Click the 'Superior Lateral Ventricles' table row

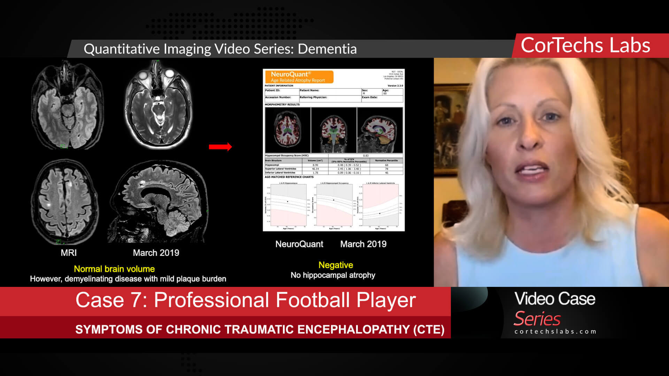pyautogui.click(x=334, y=169)
